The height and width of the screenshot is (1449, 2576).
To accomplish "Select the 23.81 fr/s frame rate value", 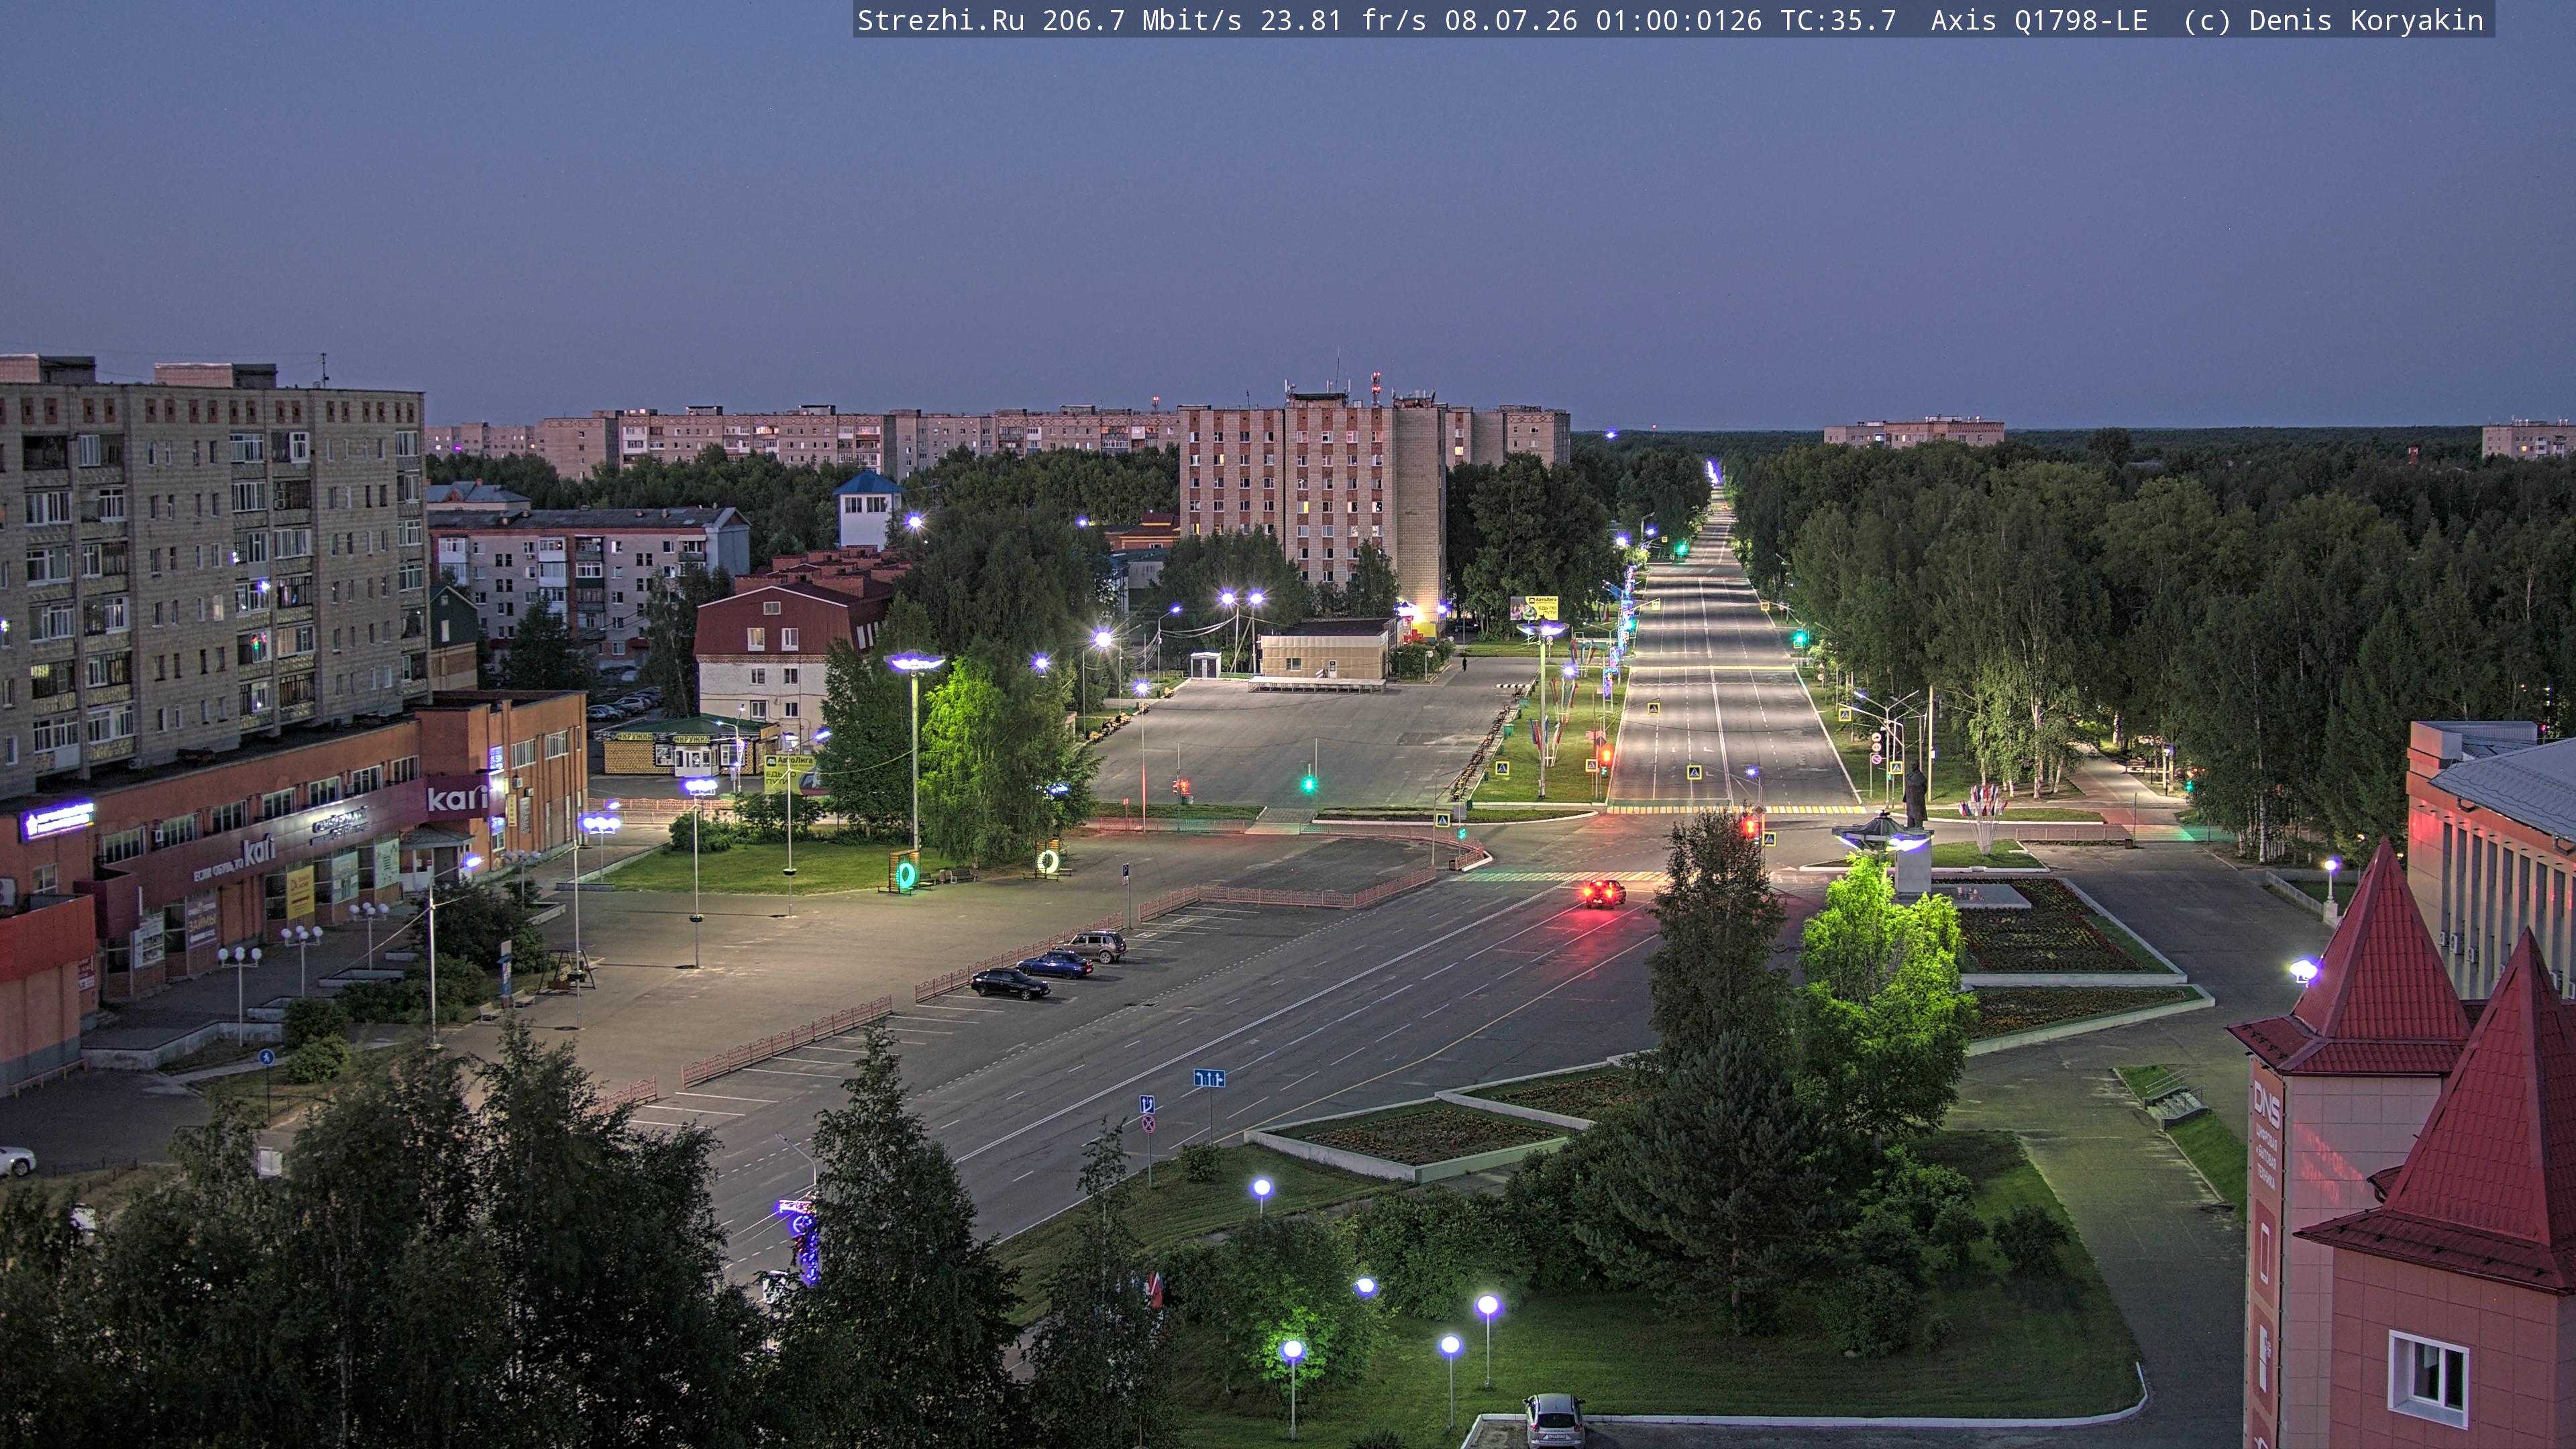I will (1343, 20).
